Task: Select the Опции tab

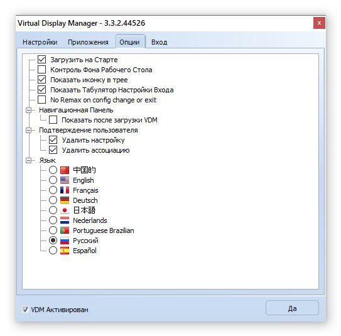Action: pyautogui.click(x=130, y=41)
